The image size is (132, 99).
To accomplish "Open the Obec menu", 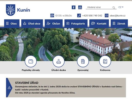I will tap(12, 23).
